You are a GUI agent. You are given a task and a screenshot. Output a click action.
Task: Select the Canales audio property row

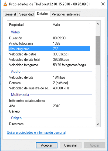click(49, 83)
